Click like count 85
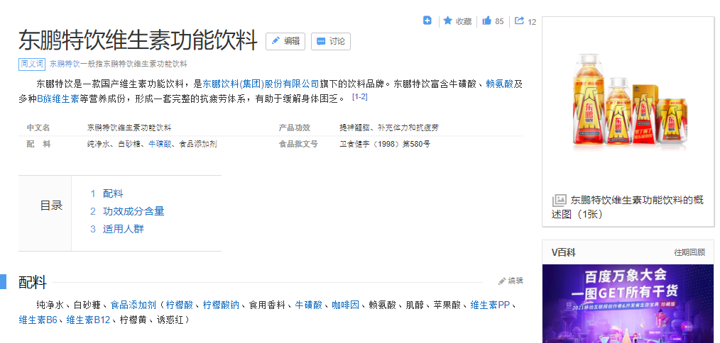Viewport: 720px width, 343px height. [500, 21]
